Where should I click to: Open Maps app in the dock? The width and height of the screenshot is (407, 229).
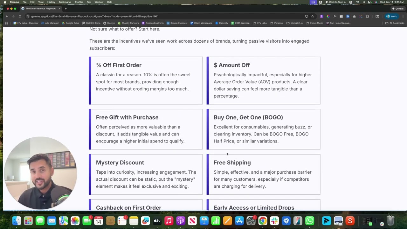pyautogui.click(x=63, y=220)
